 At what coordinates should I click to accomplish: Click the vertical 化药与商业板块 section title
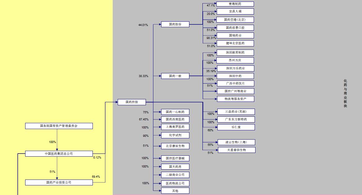345,93
